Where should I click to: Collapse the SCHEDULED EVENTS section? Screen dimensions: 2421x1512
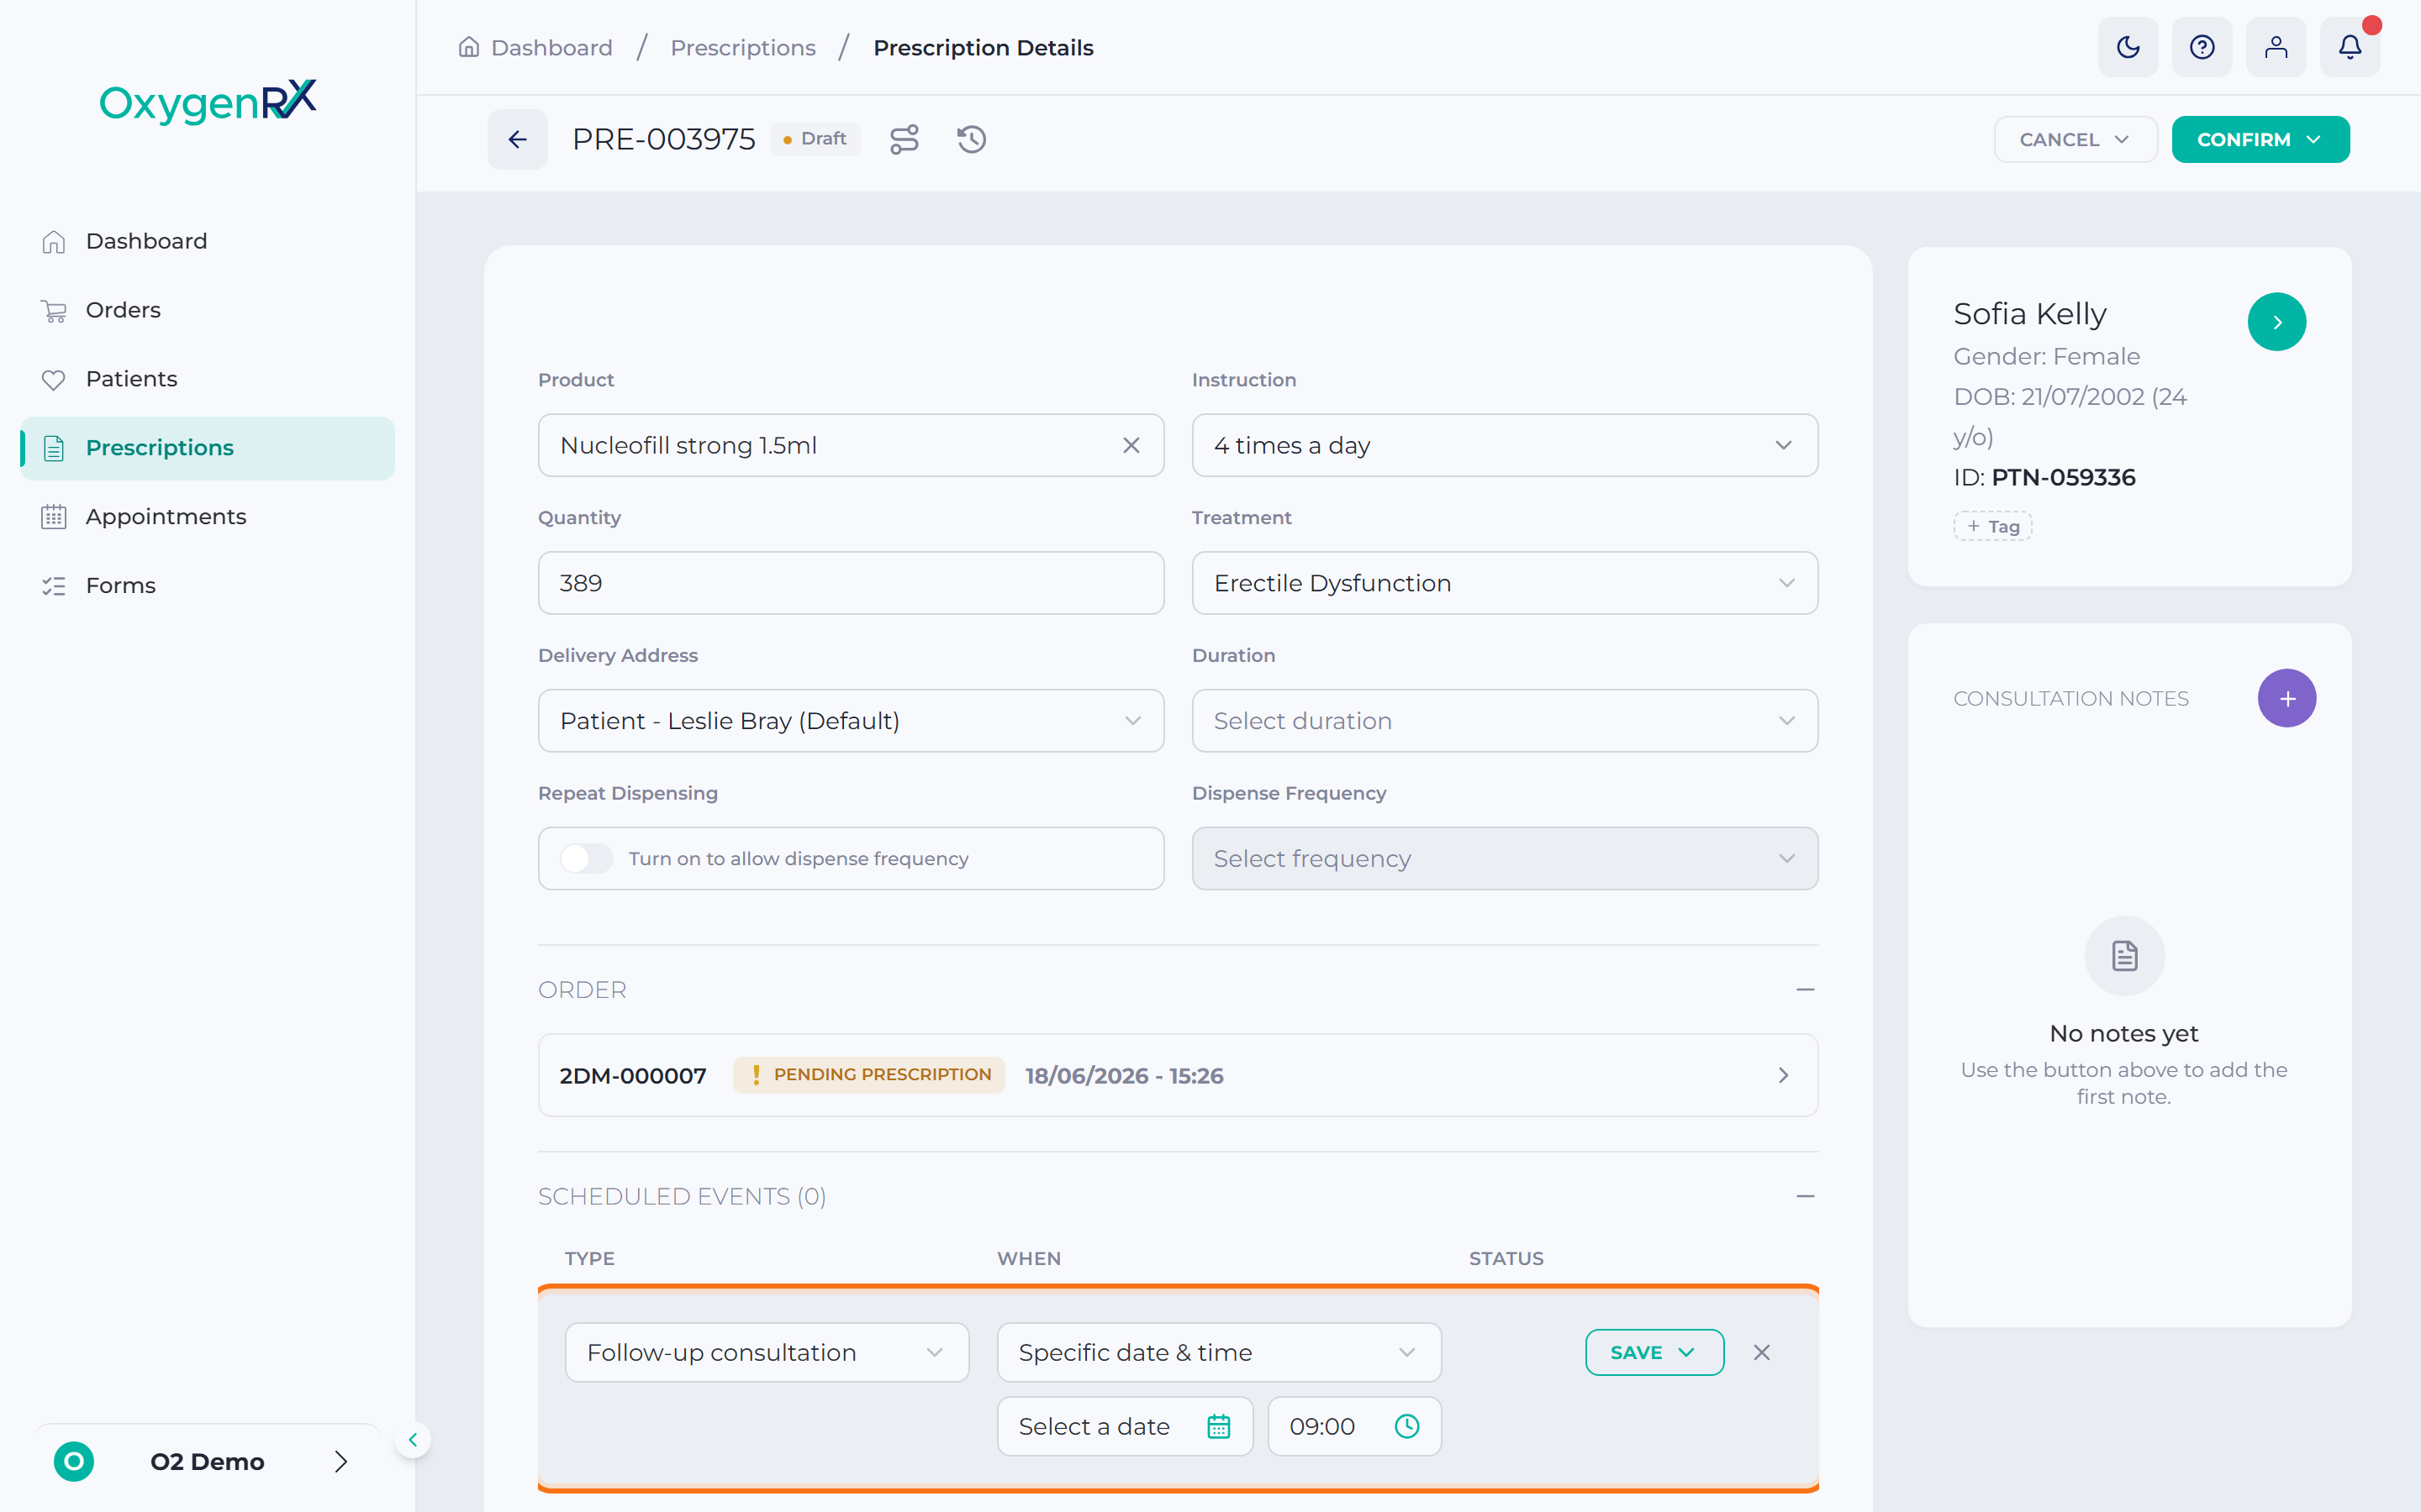pyautogui.click(x=1805, y=1196)
